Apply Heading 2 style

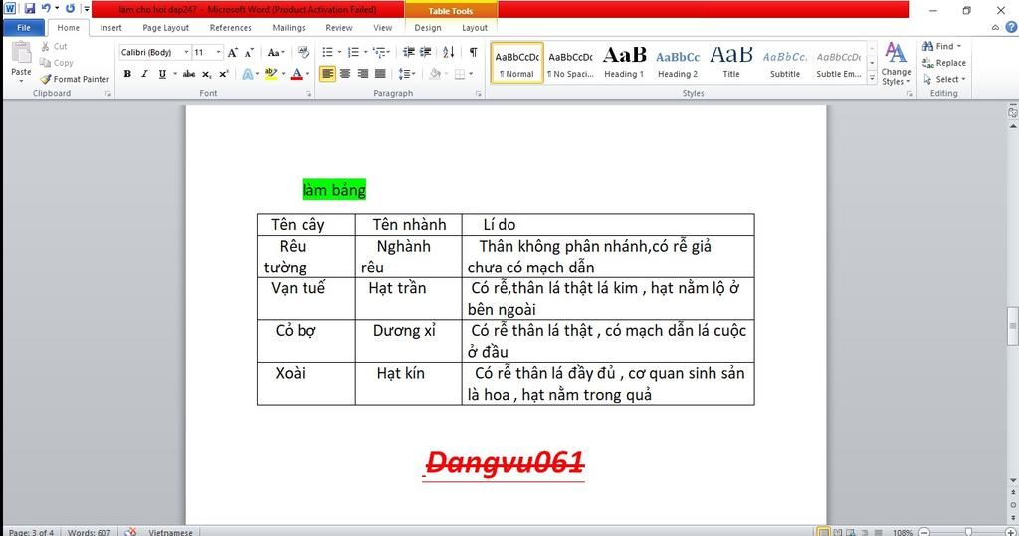click(x=677, y=63)
